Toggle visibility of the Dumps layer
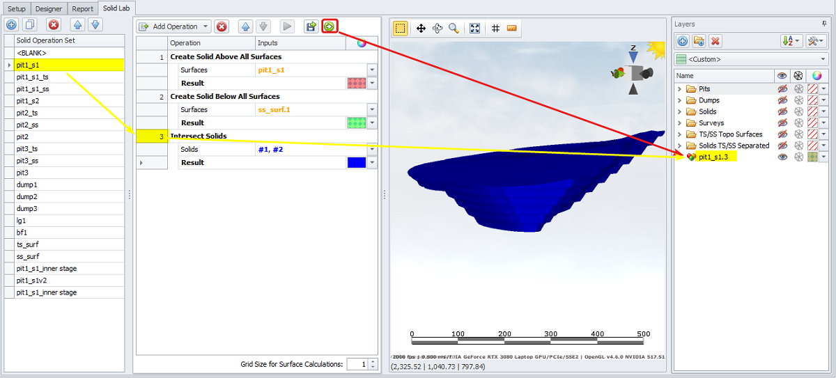The height and width of the screenshot is (378, 836). [x=782, y=100]
